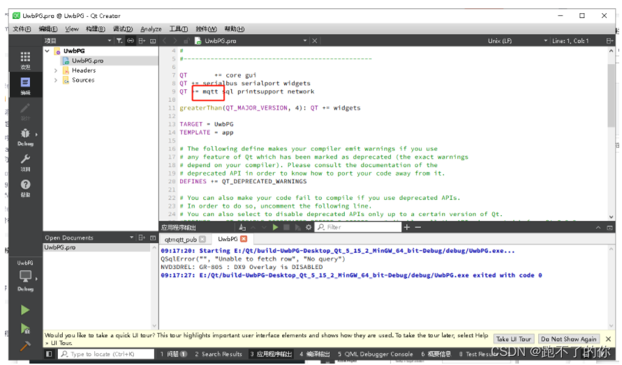This screenshot has height=365, width=622.
Task: Close the Projects side panel
Action: coord(153,41)
